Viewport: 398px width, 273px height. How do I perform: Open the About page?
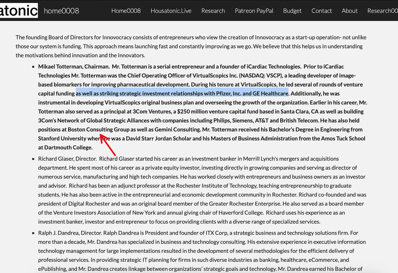pyautogui.click(x=350, y=11)
